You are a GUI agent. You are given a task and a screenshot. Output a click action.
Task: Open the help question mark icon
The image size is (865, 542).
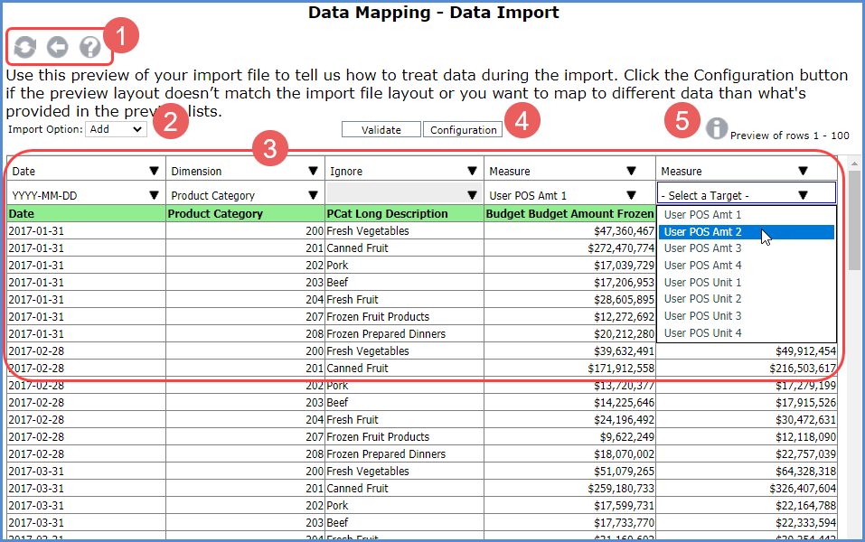click(x=89, y=47)
